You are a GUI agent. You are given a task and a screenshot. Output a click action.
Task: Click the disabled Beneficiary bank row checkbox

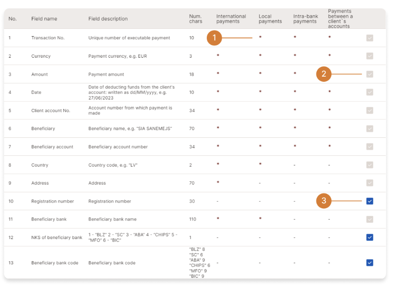(x=369, y=219)
